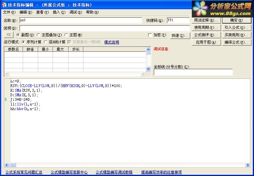Click code editor scroll left arrow

click(x=7, y=165)
